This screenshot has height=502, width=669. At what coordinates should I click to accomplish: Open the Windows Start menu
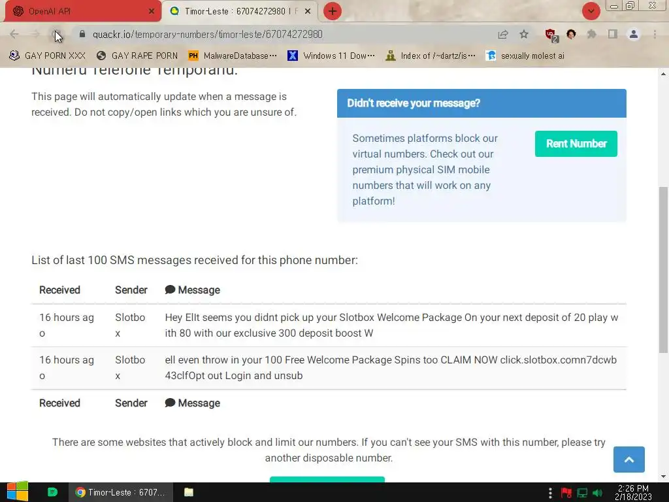[x=17, y=492]
